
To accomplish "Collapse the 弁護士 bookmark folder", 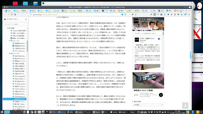I will point(8,28).
